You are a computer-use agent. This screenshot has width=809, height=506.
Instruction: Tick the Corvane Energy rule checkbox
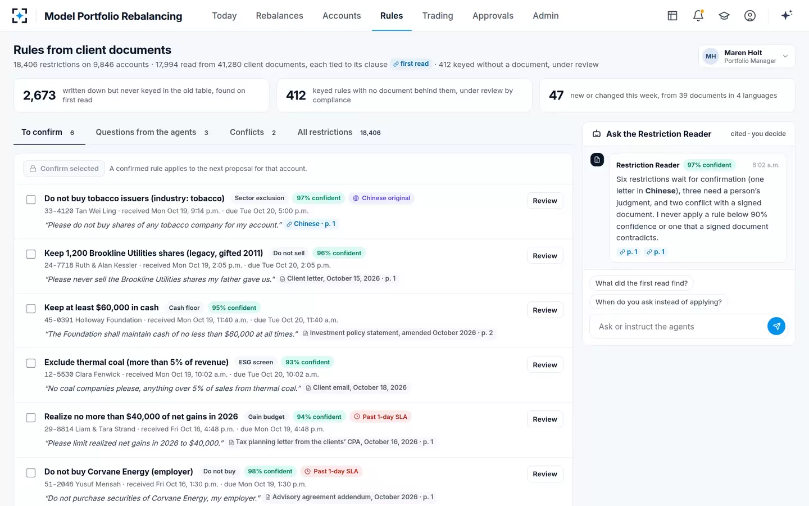coord(31,473)
